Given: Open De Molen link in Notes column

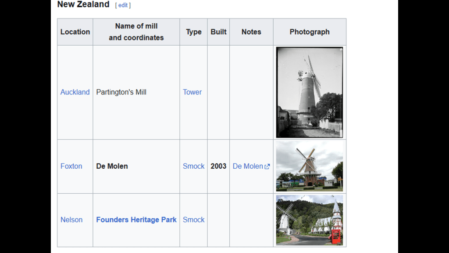Looking at the screenshot, I should [x=248, y=166].
